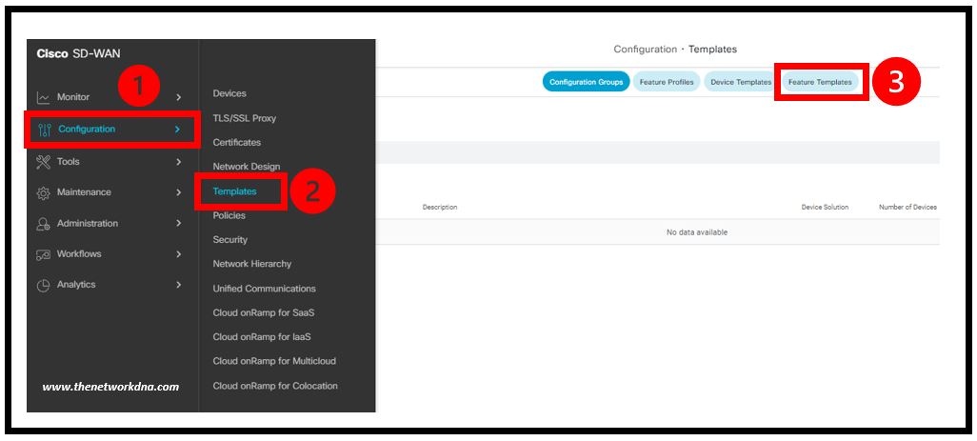This screenshot has width=977, height=441.
Task: Click the Analytics pie chart icon
Action: [x=43, y=285]
